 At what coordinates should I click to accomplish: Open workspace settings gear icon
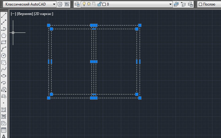[x=60, y=4]
